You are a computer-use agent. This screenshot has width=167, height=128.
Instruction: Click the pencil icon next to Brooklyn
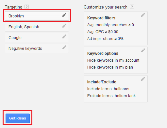pyautogui.click(x=64, y=15)
